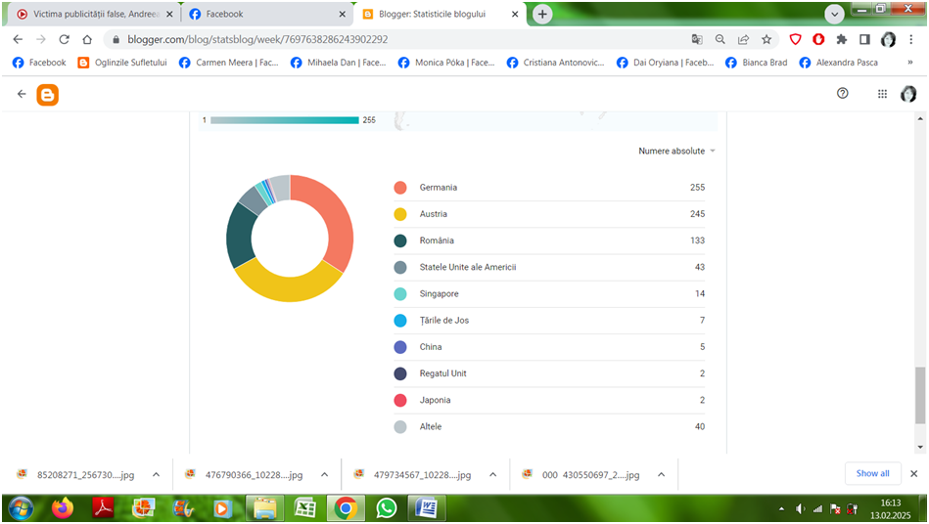Reload the Blogger stats page

64,39
